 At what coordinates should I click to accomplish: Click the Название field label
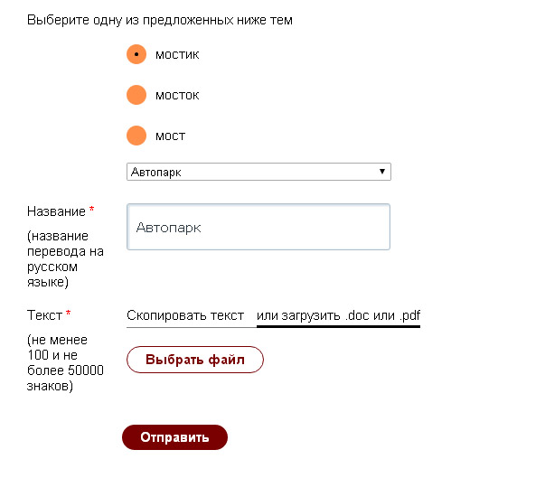pos(56,211)
